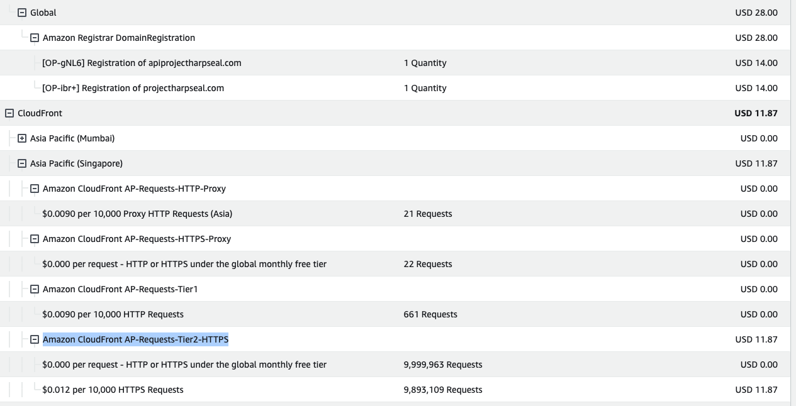The width and height of the screenshot is (796, 406).
Task: Collapse AP-Requests-HTTP-Proxy section
Action: tap(35, 189)
